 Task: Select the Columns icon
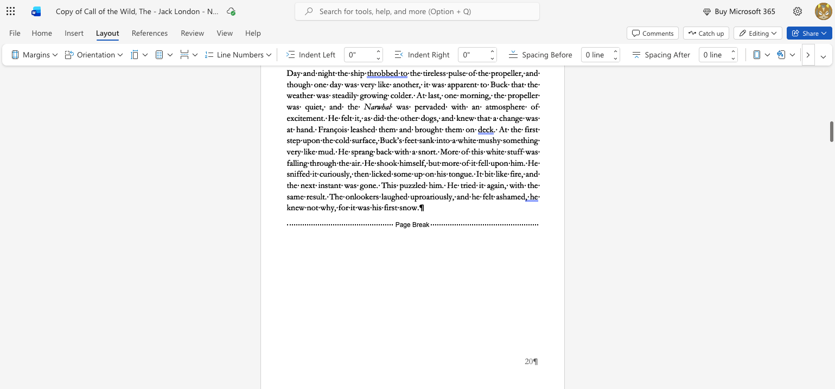(160, 55)
